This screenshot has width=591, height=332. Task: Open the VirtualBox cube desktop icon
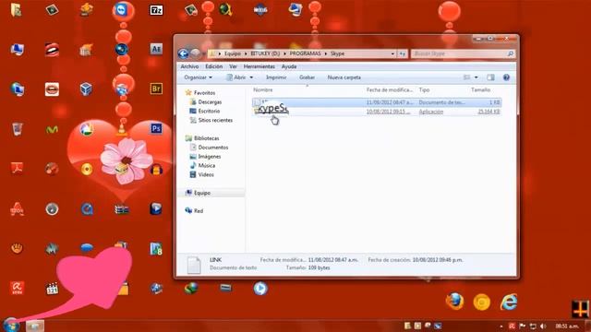[x=86, y=89]
